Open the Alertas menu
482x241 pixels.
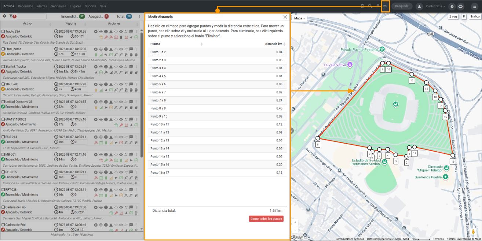(x=42, y=6)
